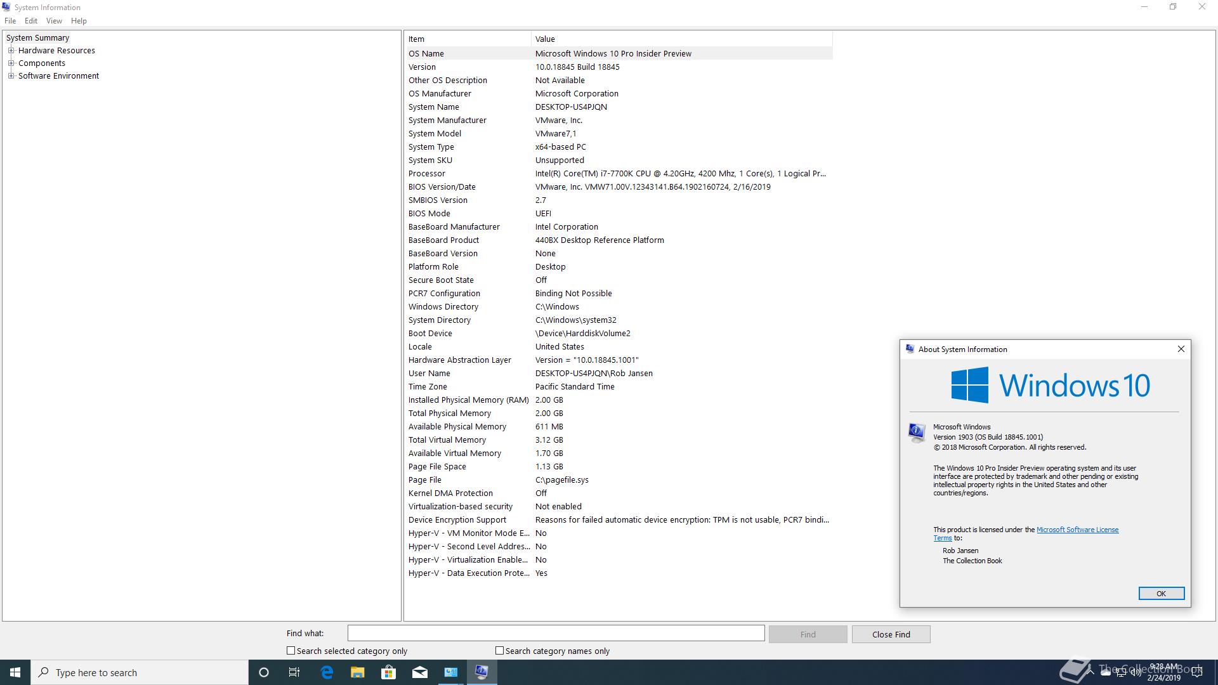1218x685 pixels.
Task: Show hidden tray icons chevron
Action: coord(1090,672)
